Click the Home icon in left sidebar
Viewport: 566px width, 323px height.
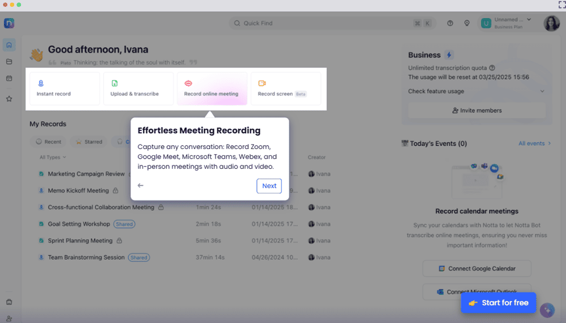coord(9,45)
